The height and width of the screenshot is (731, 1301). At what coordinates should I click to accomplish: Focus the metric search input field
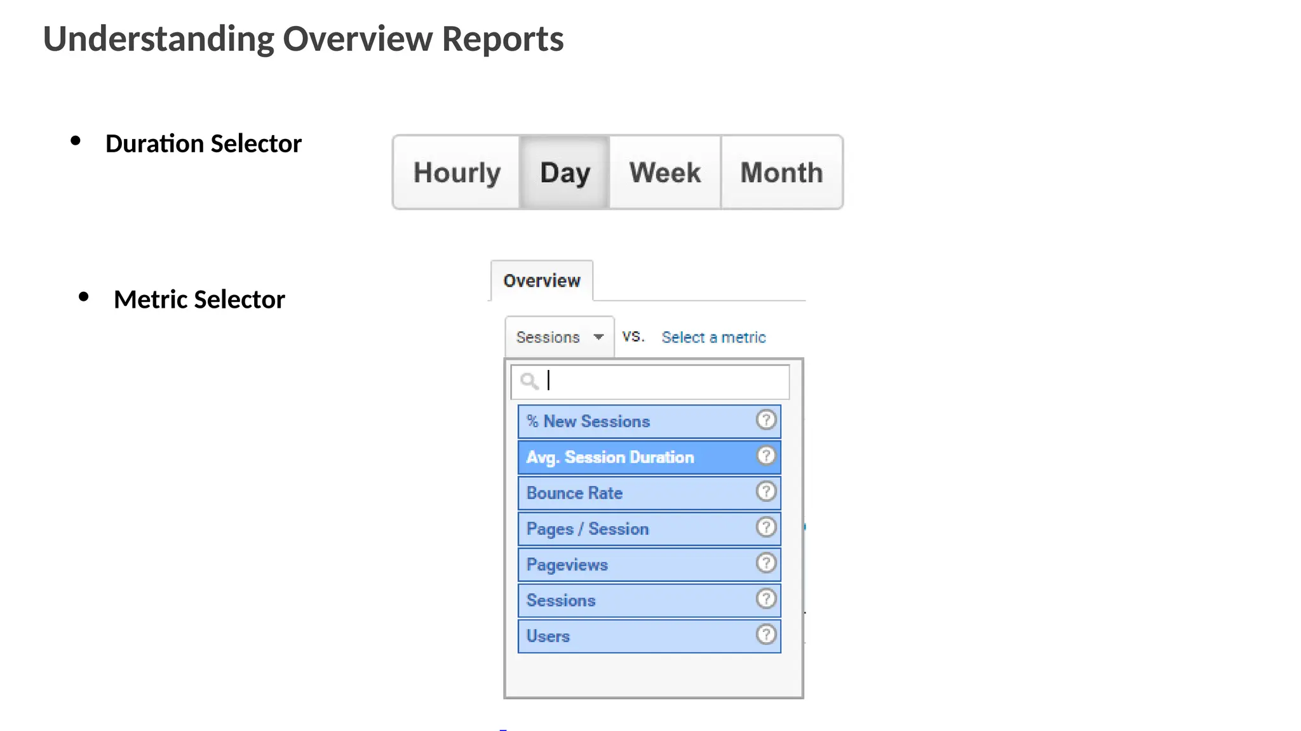(650, 381)
